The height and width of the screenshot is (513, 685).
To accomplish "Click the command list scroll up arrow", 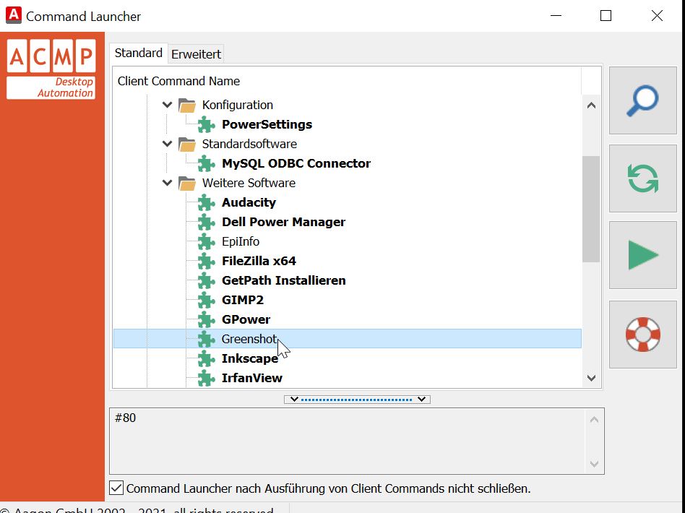I will 591,105.
